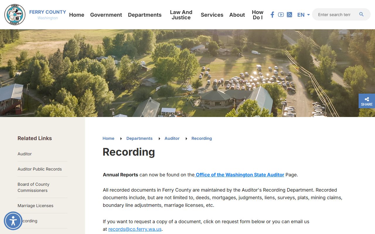The width and height of the screenshot is (375, 234).
Task: Click the records@co.ferry.wa.us email link
Action: click(x=135, y=229)
